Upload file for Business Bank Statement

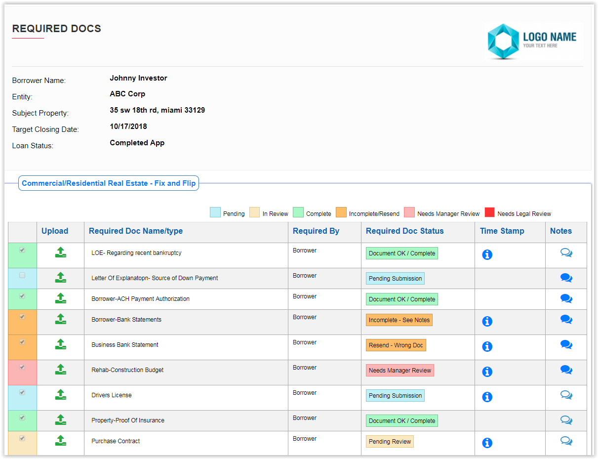(x=61, y=344)
